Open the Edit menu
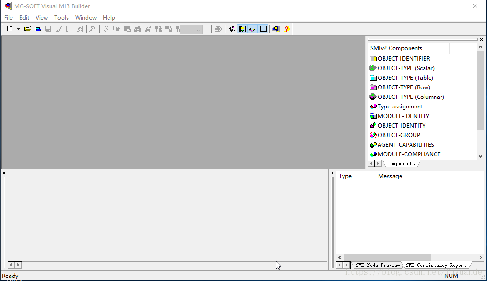Viewport: 487px width, 281px height. [x=24, y=18]
